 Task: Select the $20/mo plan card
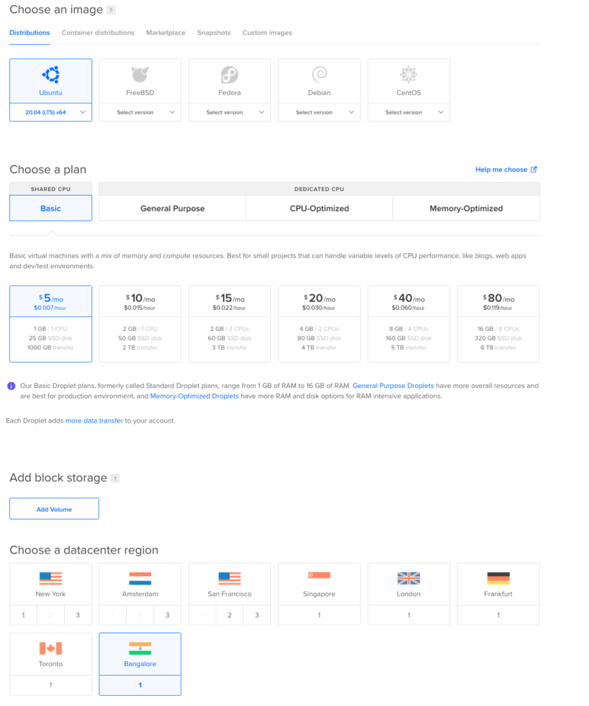pos(319,324)
